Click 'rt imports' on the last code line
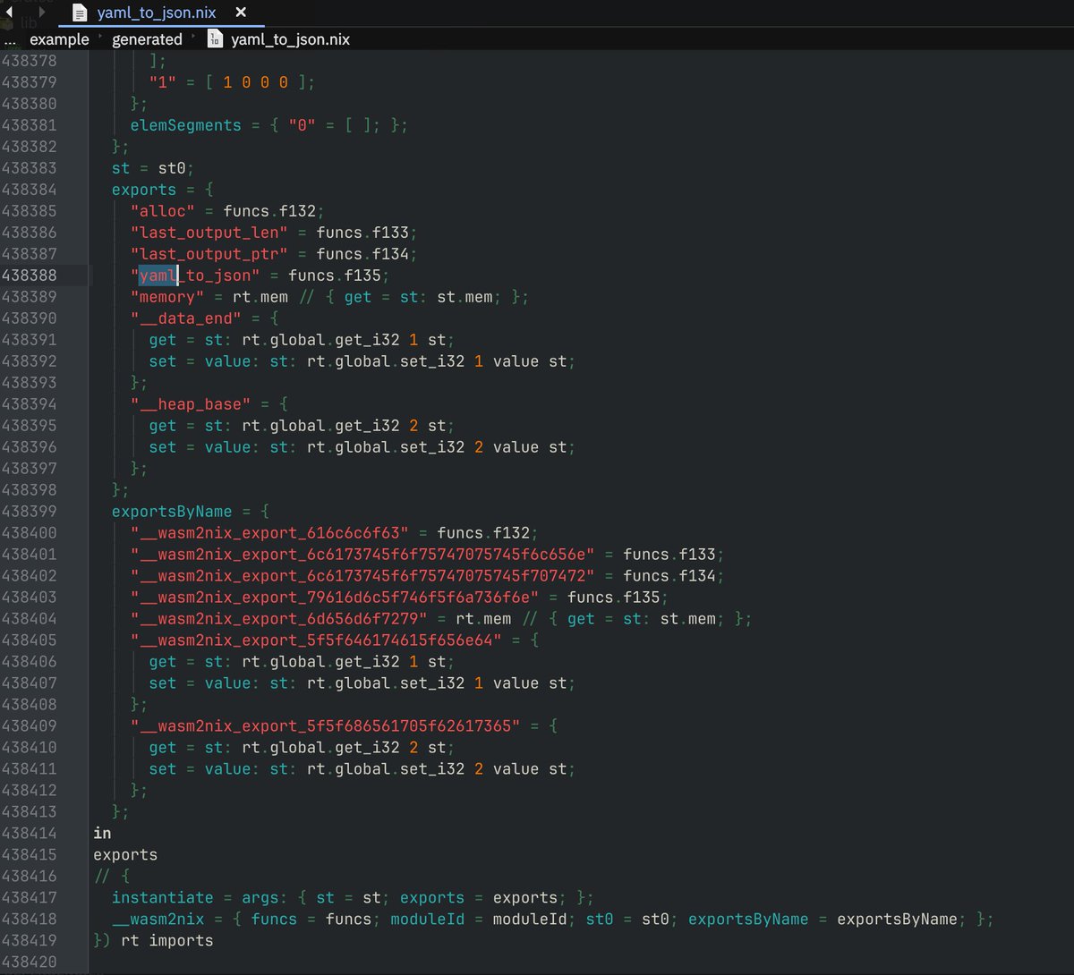 tap(167, 941)
